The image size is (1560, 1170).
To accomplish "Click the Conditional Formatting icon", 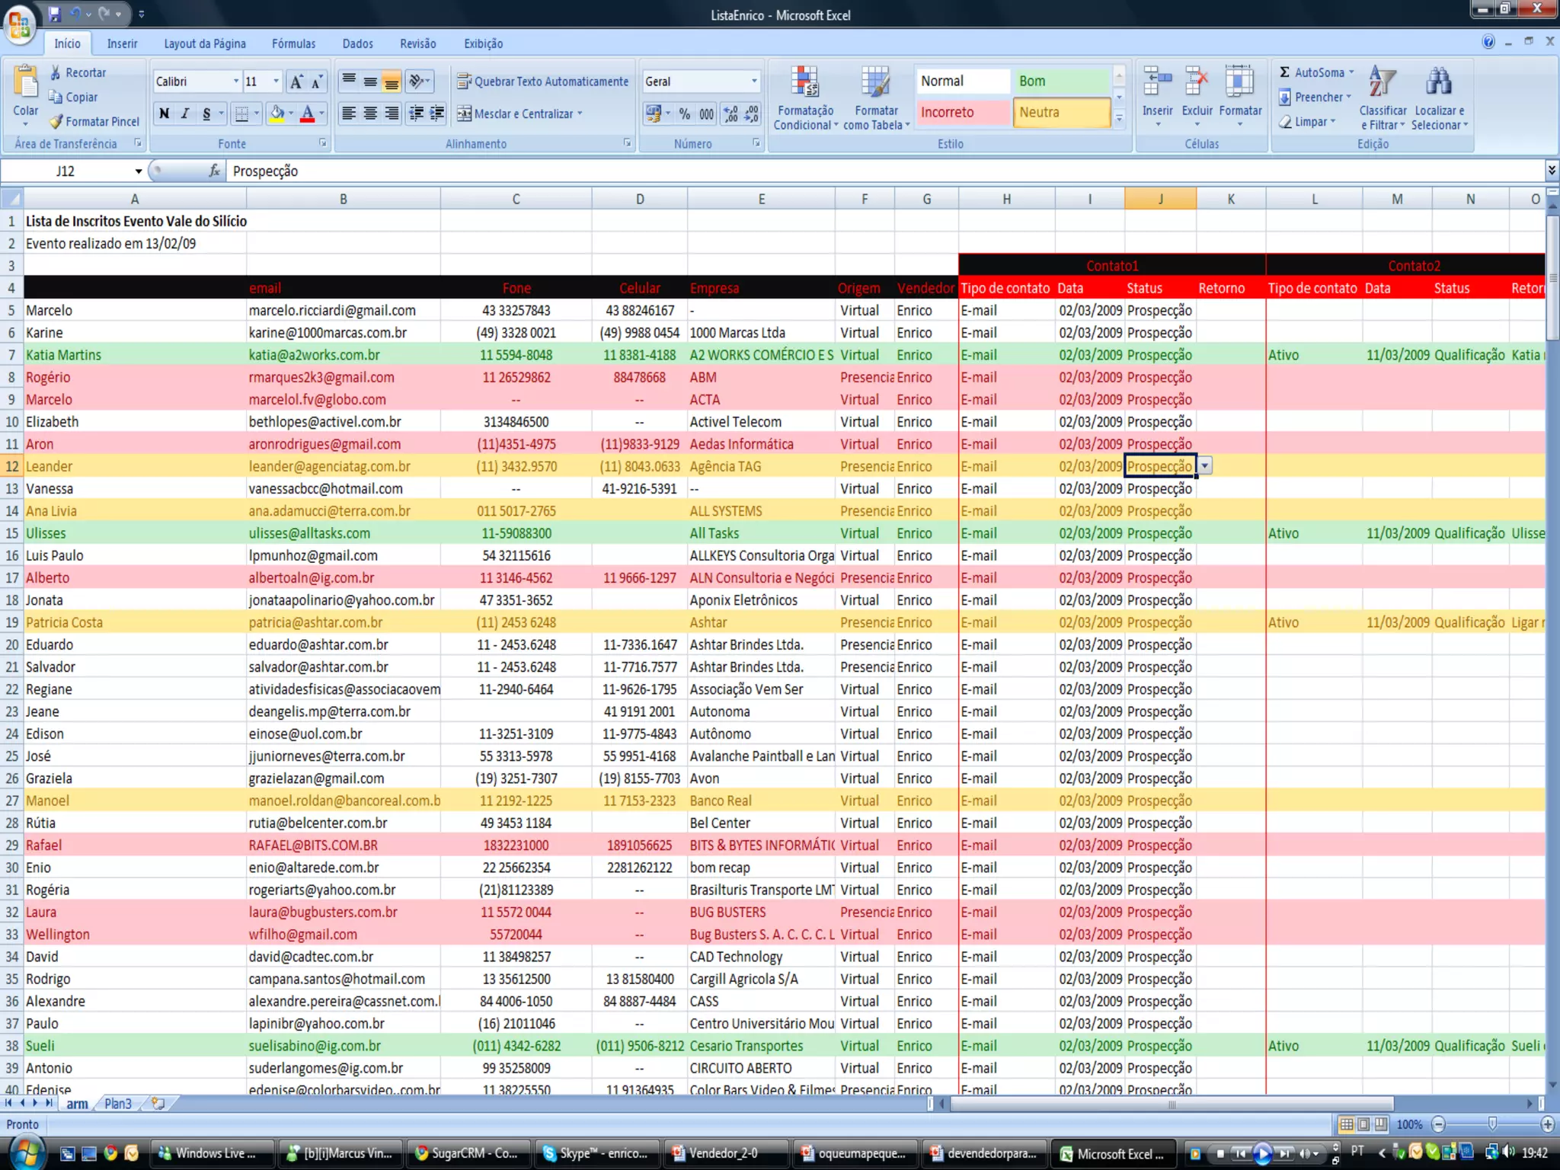I will [x=804, y=82].
